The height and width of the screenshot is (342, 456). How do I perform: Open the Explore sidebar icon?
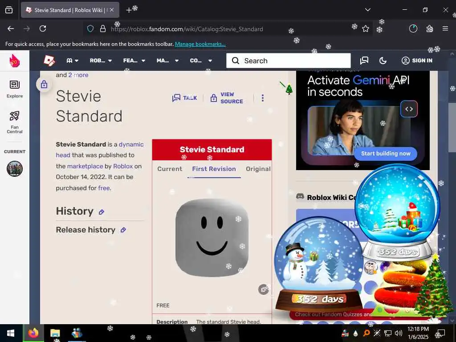click(x=15, y=89)
